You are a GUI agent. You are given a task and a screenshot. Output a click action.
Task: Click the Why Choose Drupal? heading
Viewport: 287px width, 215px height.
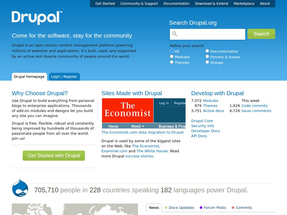(x=40, y=93)
